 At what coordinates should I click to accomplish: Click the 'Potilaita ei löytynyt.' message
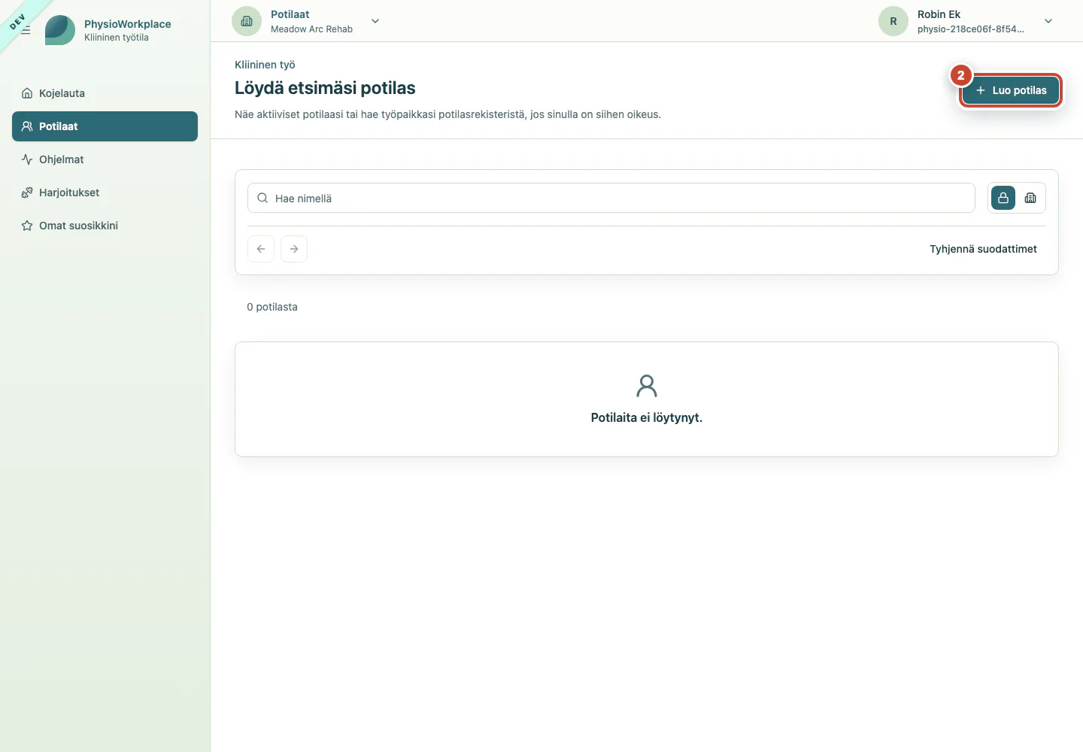[x=647, y=417]
